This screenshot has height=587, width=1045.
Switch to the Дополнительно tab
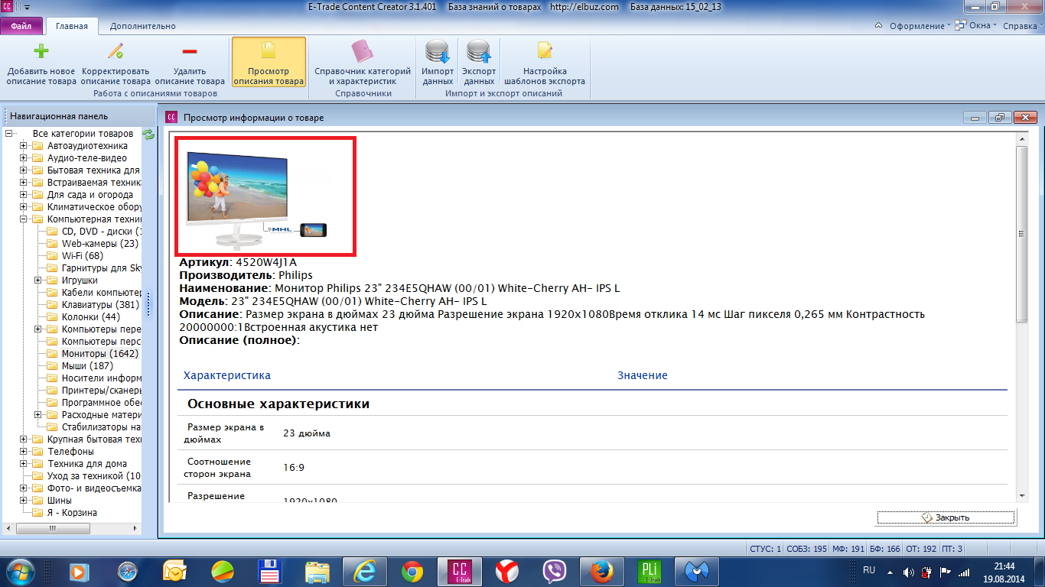pos(142,26)
